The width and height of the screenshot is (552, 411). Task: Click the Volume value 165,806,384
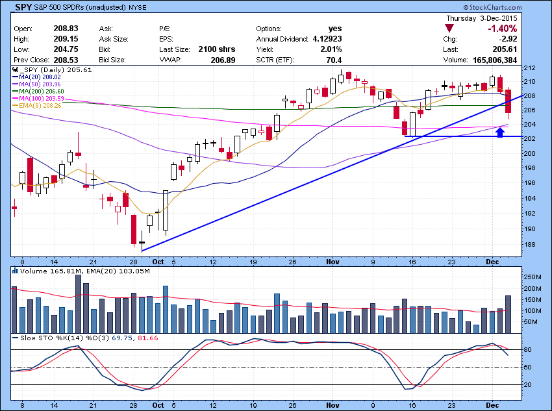click(x=495, y=60)
